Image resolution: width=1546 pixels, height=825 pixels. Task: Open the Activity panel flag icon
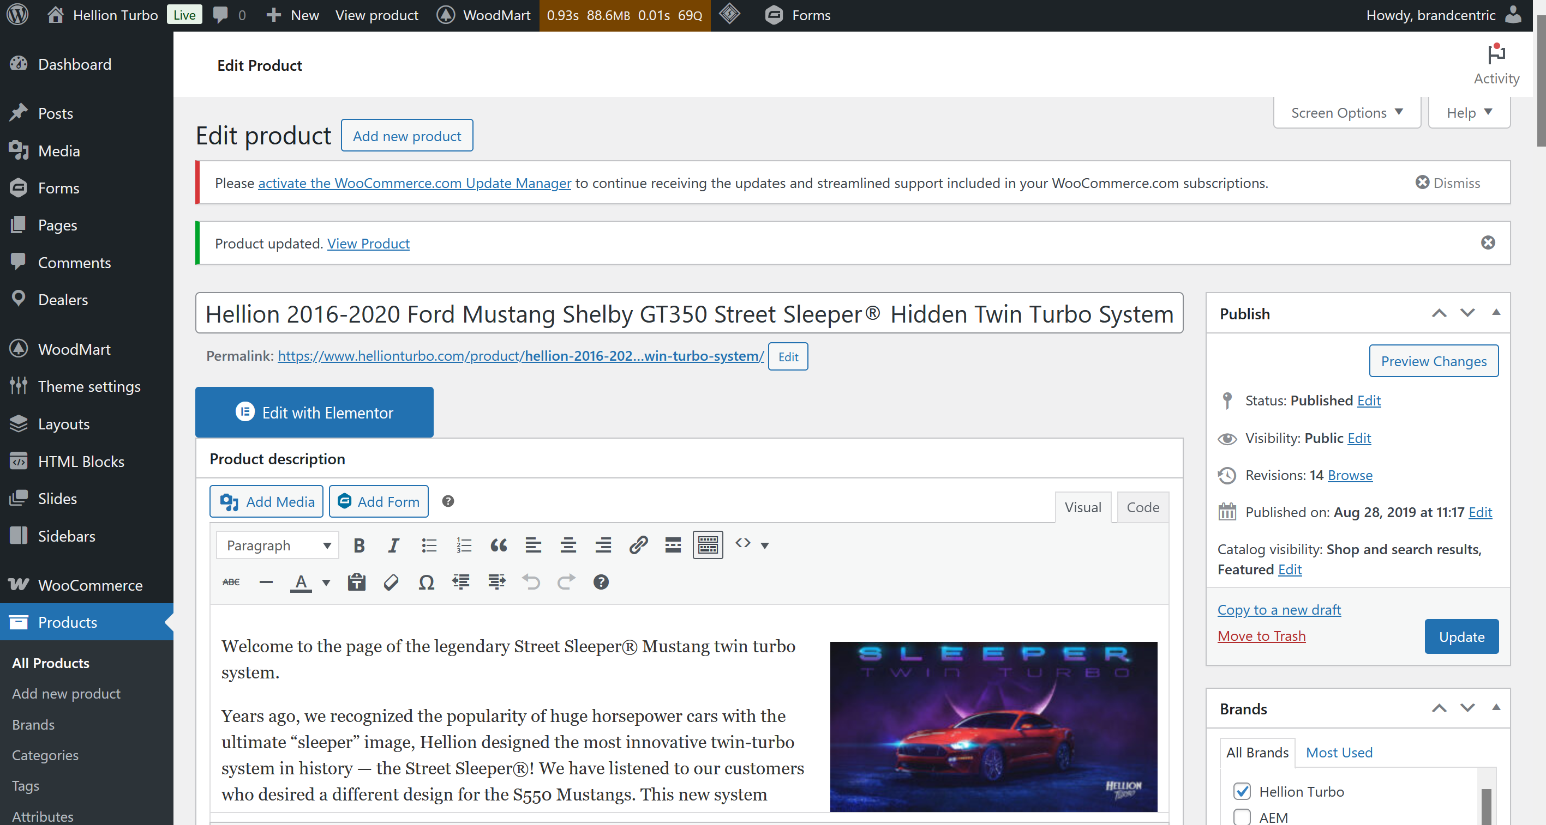1496,54
